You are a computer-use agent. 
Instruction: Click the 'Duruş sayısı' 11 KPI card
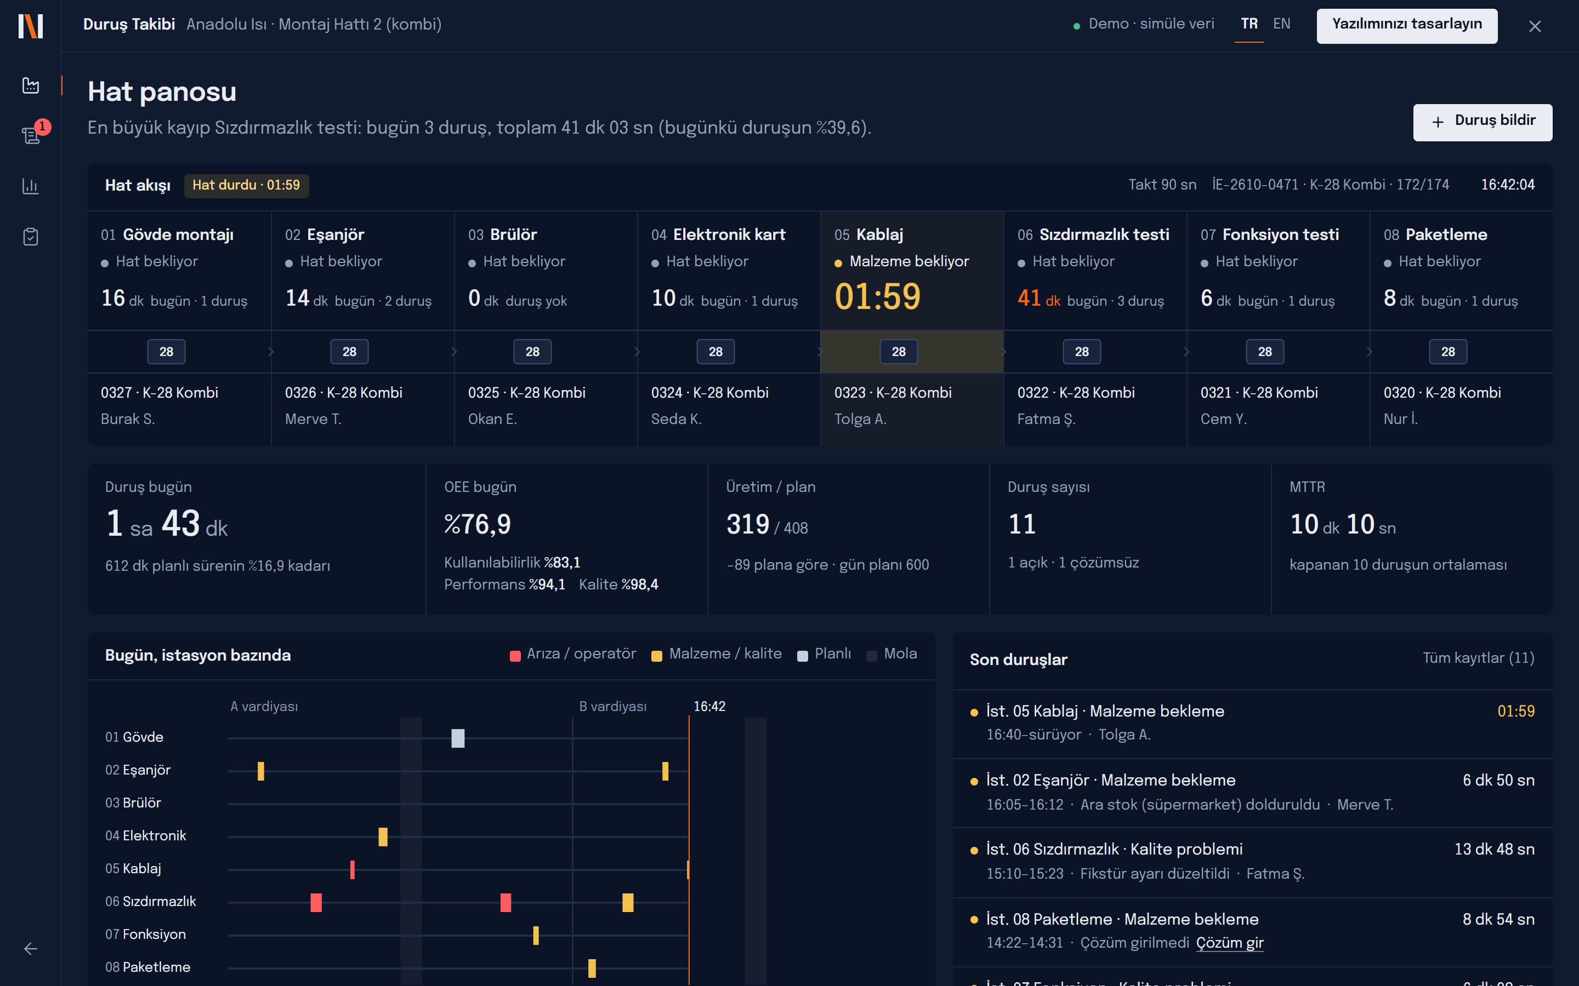1130,538
